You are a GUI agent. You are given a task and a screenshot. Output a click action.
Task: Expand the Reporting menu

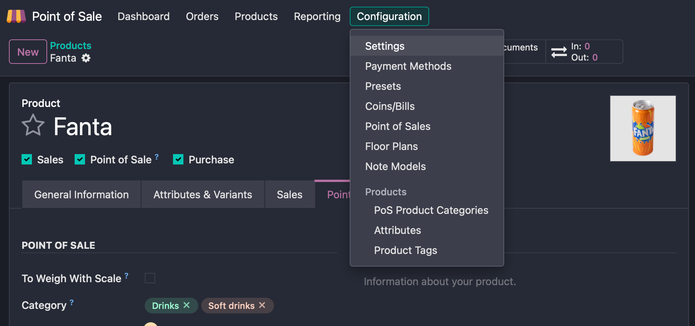click(317, 16)
